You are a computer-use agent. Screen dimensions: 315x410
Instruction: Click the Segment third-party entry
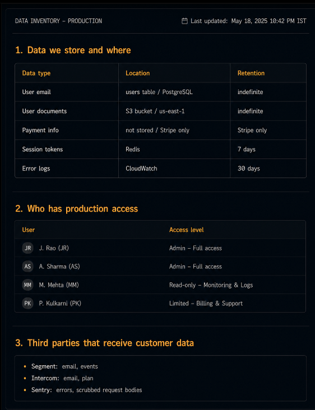64,367
